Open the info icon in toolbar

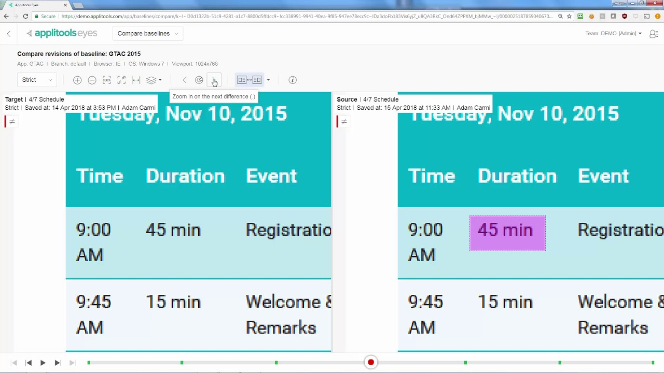(293, 80)
